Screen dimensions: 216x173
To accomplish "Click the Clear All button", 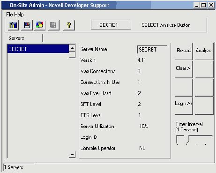I will 184,69.
